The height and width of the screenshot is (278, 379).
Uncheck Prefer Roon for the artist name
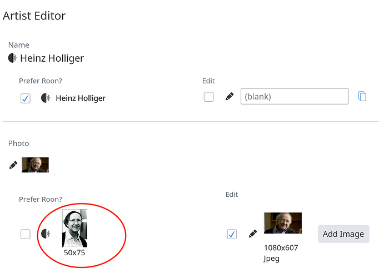(x=26, y=98)
